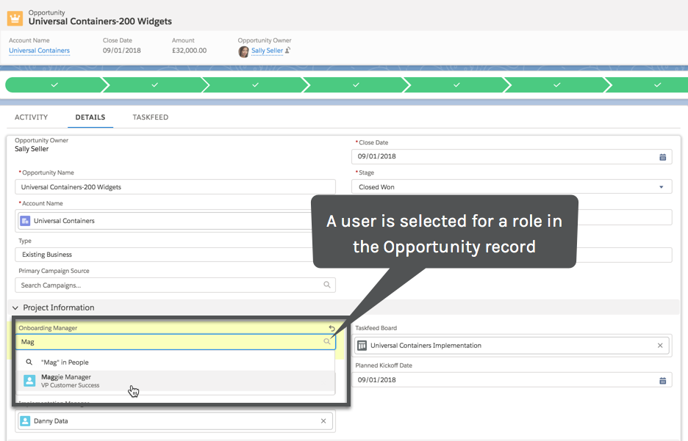Collapse the Project Information section

pyautogui.click(x=15, y=308)
